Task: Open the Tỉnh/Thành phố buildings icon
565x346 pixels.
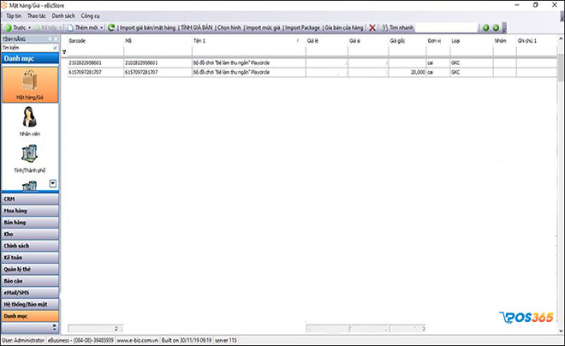Action: [x=30, y=154]
